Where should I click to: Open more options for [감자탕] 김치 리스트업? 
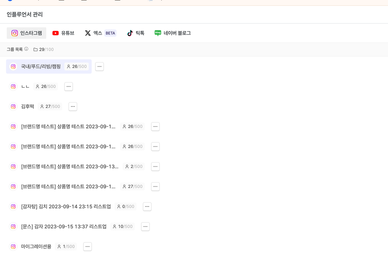pyautogui.click(x=147, y=206)
